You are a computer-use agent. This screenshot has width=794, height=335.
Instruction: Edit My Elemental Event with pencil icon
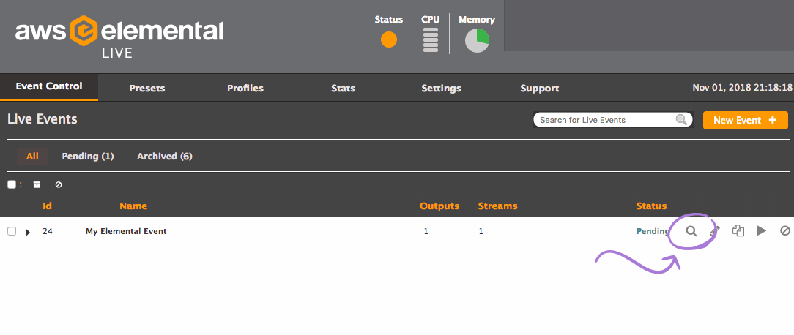click(714, 231)
